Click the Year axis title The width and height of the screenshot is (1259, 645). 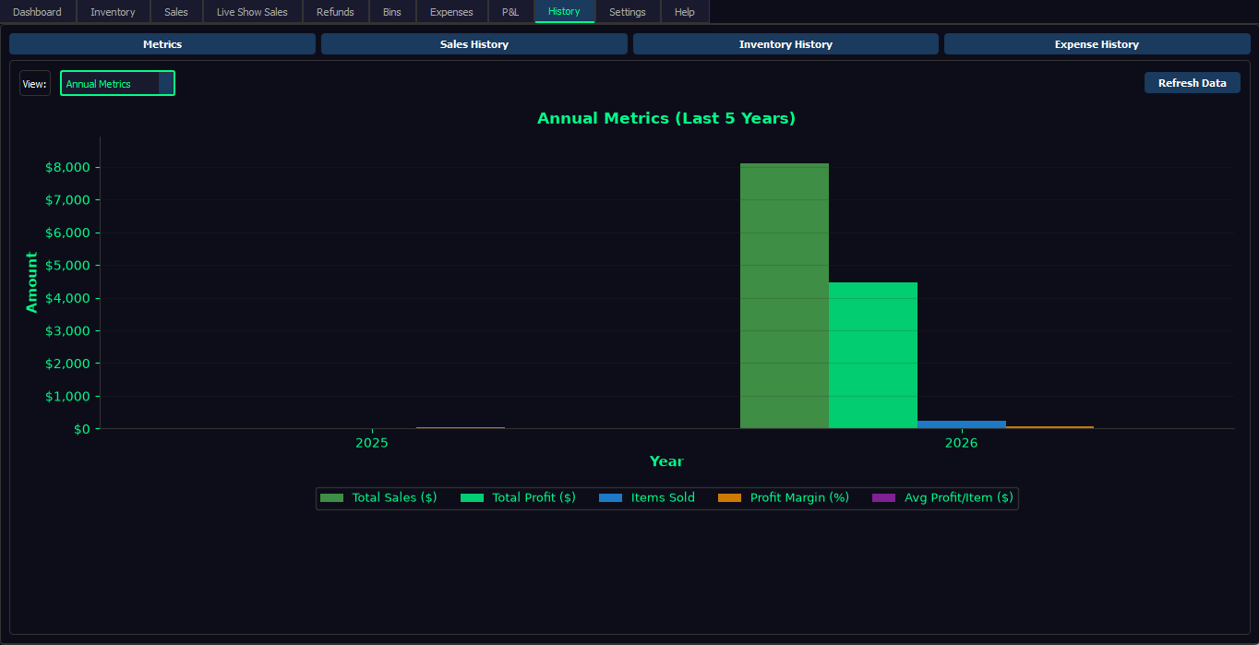(666, 461)
